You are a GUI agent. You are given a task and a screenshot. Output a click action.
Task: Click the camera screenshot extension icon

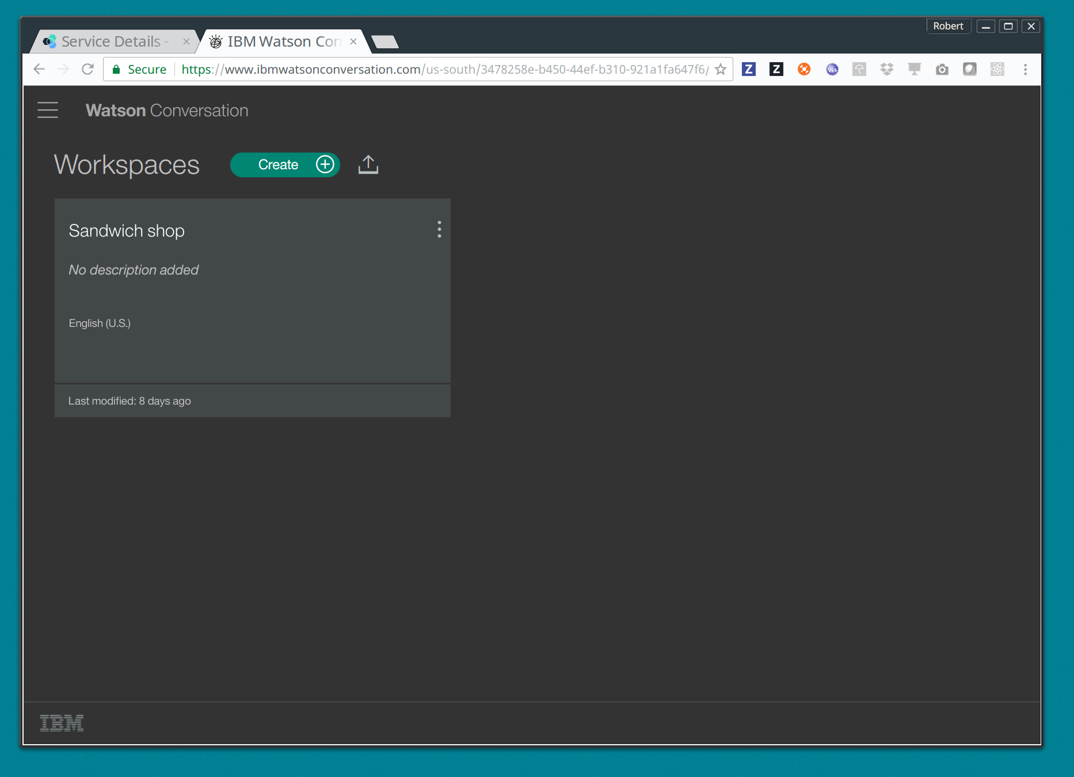click(x=942, y=70)
